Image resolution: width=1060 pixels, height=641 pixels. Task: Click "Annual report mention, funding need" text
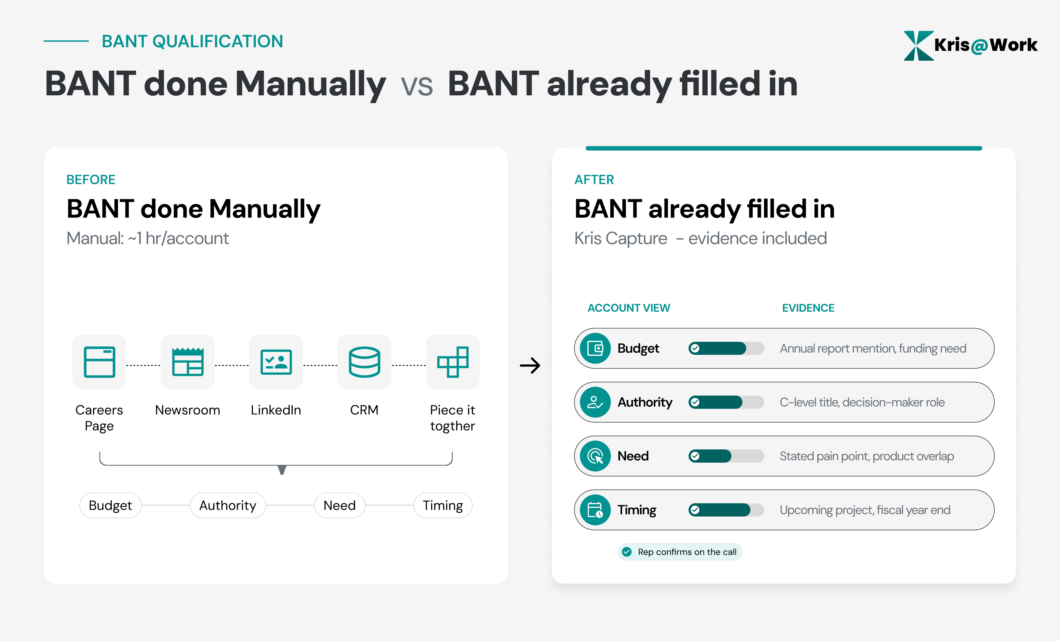coord(873,348)
